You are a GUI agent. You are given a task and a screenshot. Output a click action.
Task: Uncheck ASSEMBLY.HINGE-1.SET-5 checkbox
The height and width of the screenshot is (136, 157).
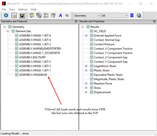[17, 62]
